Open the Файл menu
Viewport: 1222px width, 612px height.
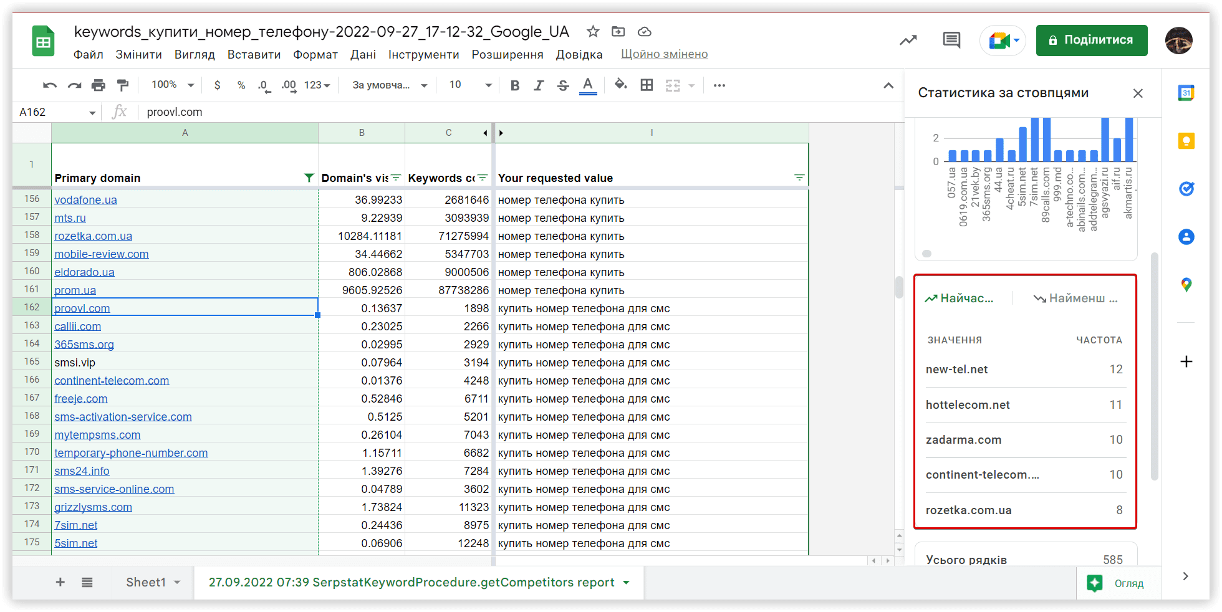point(89,54)
